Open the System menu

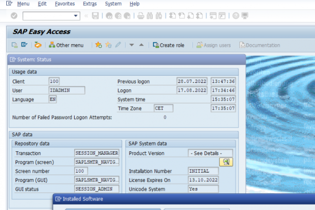(113, 3)
